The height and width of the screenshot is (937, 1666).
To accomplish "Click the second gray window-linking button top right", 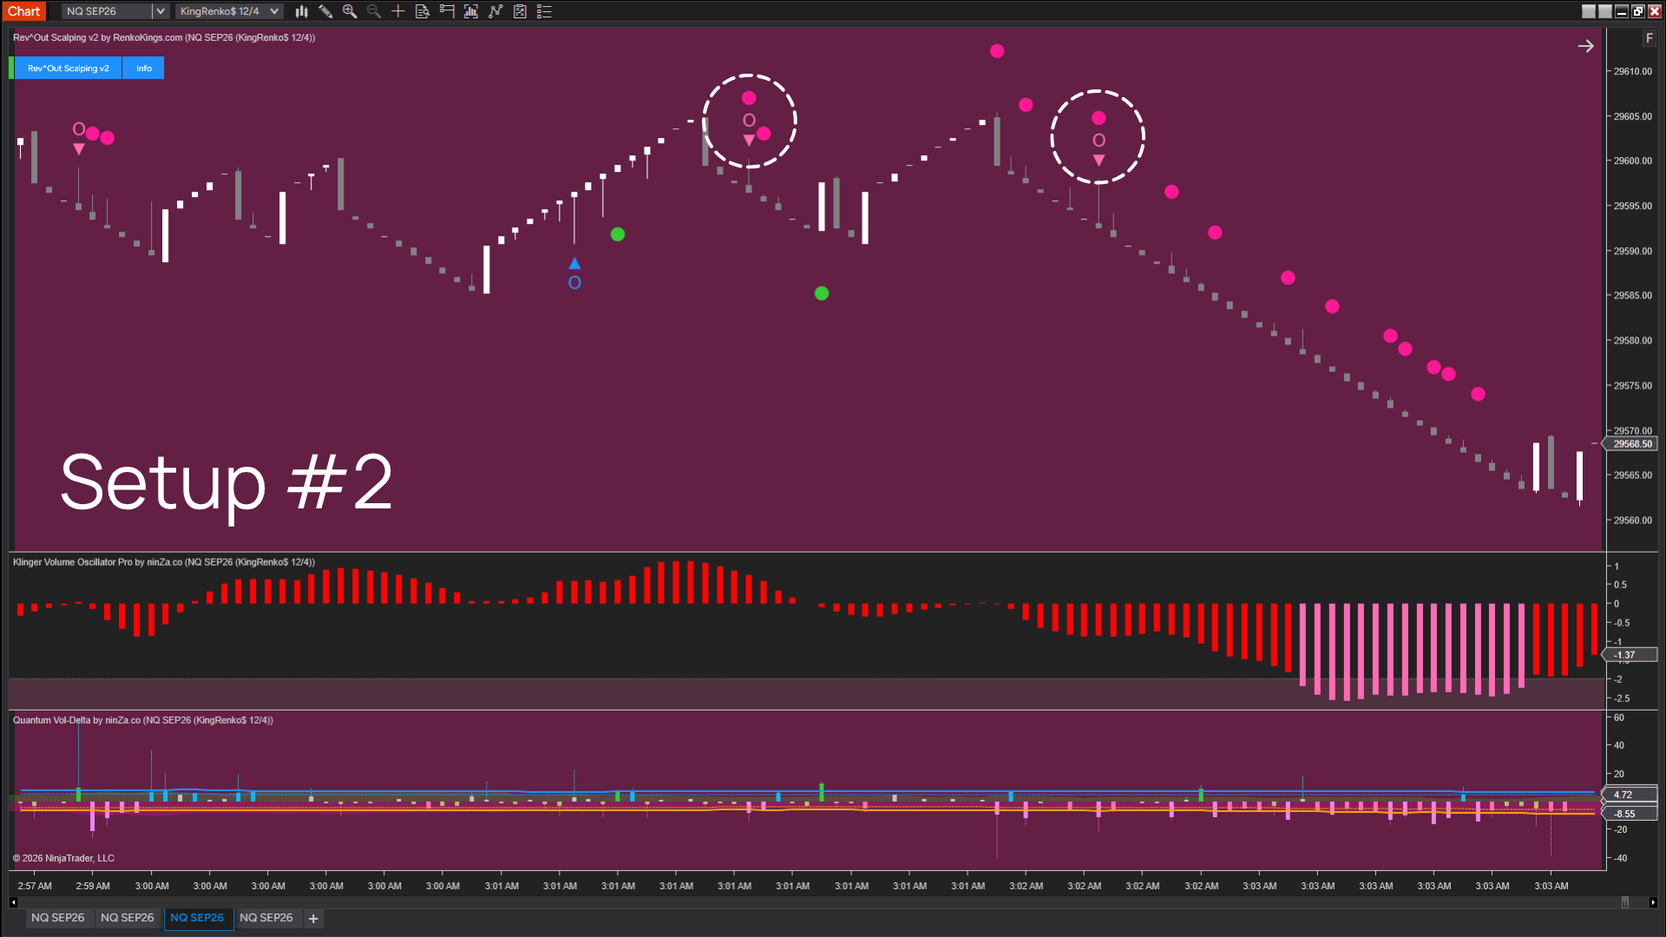I will [1605, 11].
